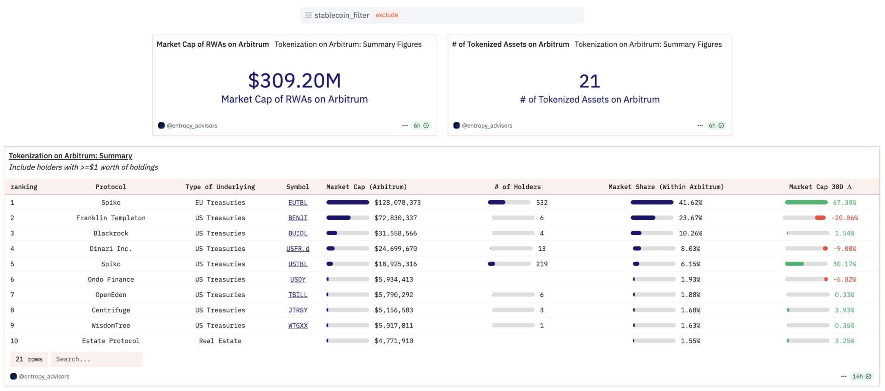Focus the table Search... input field
This screenshot has width=885, height=391.
[x=96, y=359]
